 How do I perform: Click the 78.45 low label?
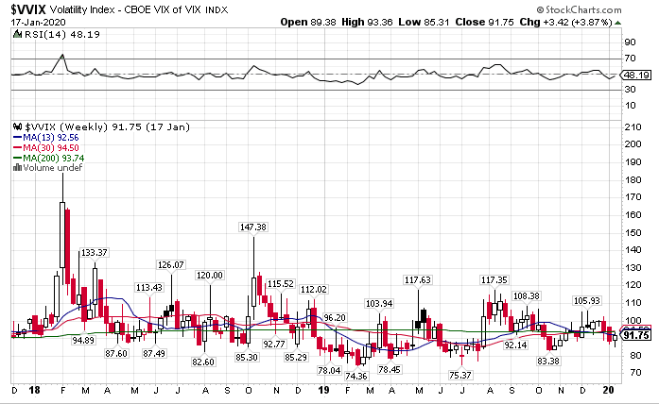pos(390,369)
